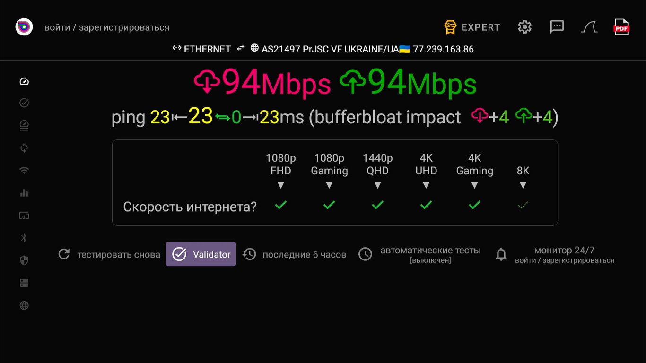Click the shark fin curve icon
Screen dimensions: 646x363
[x=589, y=27]
